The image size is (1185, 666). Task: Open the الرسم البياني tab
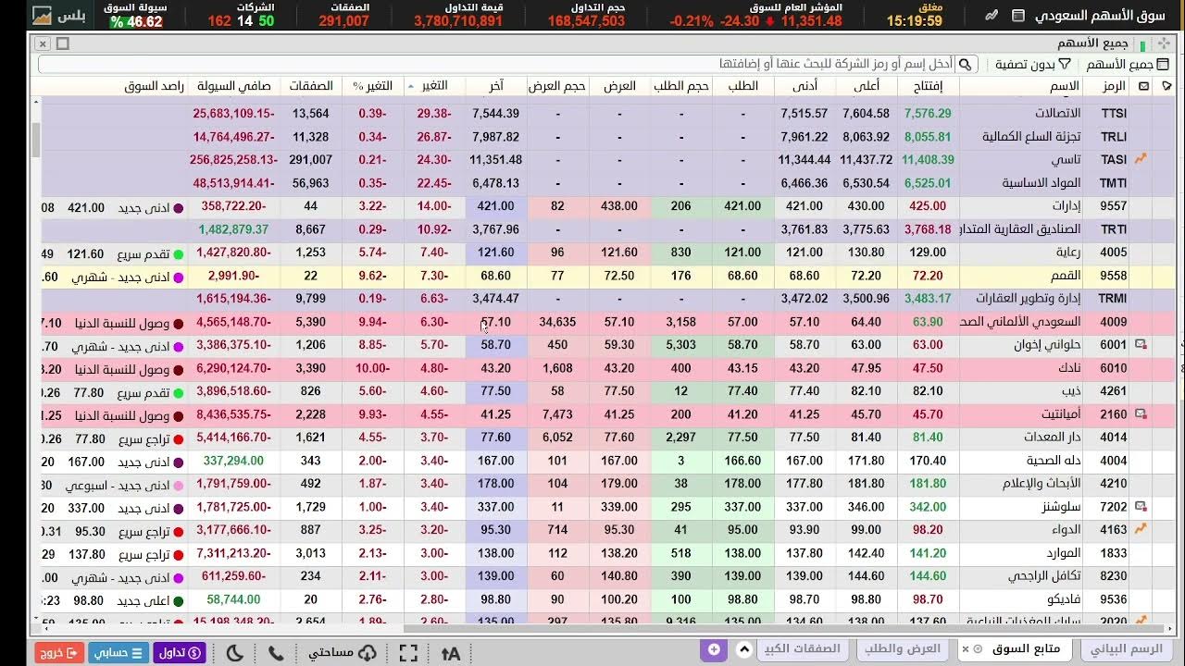tap(1127, 649)
